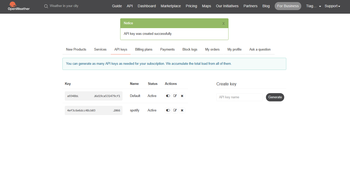
Task: Switch to the Billing plans tab
Action: [144, 50]
